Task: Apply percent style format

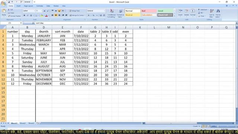Action: coord(93,16)
